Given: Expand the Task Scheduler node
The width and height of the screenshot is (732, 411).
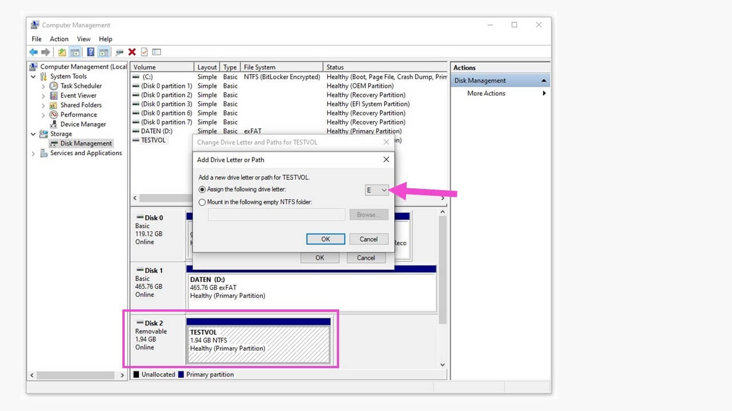Looking at the screenshot, I should pyautogui.click(x=43, y=86).
